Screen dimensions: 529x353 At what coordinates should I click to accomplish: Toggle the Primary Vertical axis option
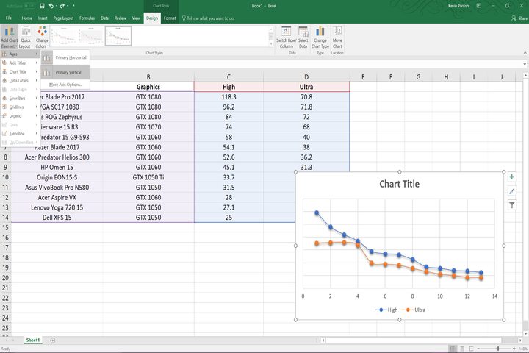coord(65,72)
